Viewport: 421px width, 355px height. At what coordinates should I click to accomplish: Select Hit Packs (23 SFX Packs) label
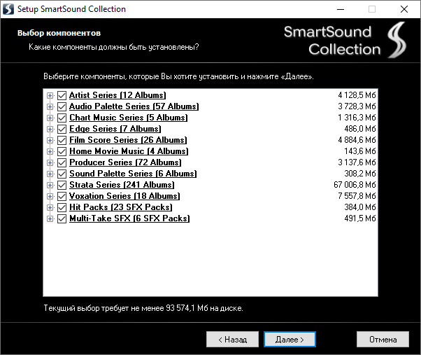tap(121, 207)
